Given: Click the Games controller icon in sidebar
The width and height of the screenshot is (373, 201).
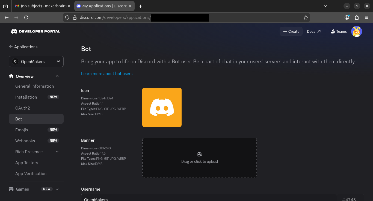Looking at the screenshot, I should tap(11, 189).
